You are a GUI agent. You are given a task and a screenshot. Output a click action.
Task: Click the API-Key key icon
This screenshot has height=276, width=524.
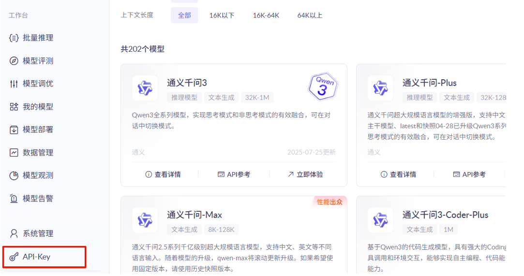click(x=14, y=257)
